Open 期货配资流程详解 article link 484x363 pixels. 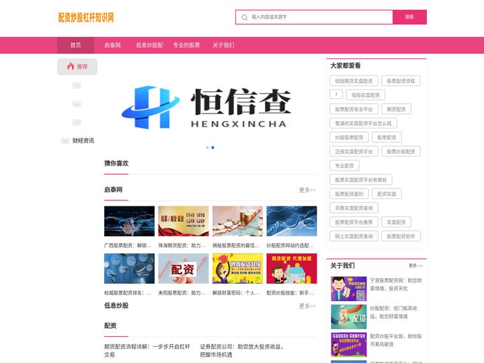(x=147, y=351)
